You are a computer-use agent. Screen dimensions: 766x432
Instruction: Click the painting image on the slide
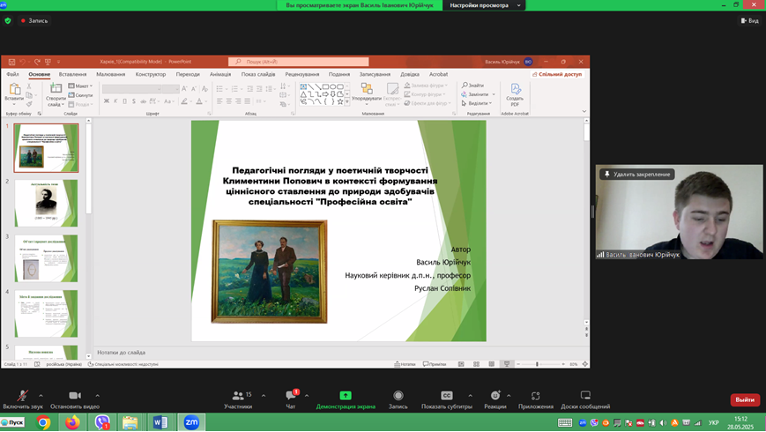[269, 272]
